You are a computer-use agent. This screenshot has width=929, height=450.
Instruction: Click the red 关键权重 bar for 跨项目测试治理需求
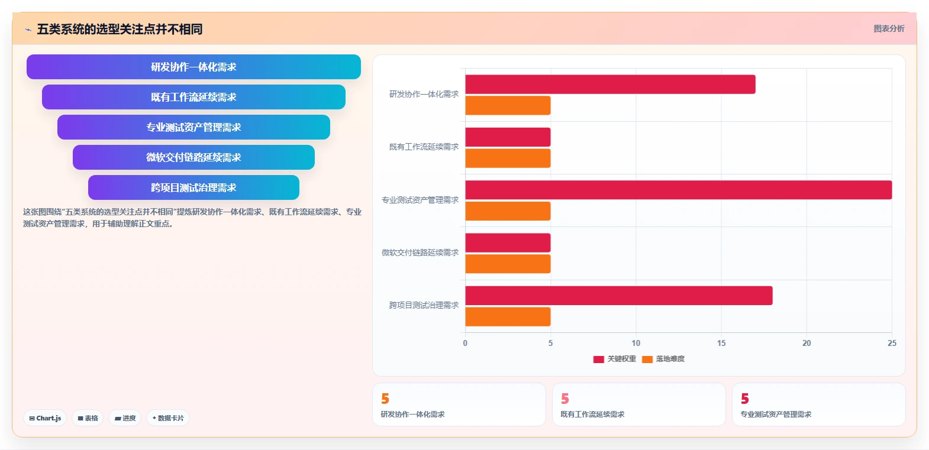pyautogui.click(x=619, y=296)
